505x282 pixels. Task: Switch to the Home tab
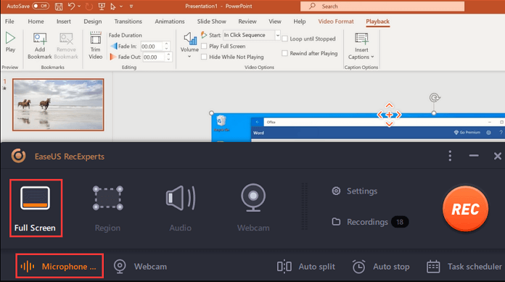coord(36,21)
